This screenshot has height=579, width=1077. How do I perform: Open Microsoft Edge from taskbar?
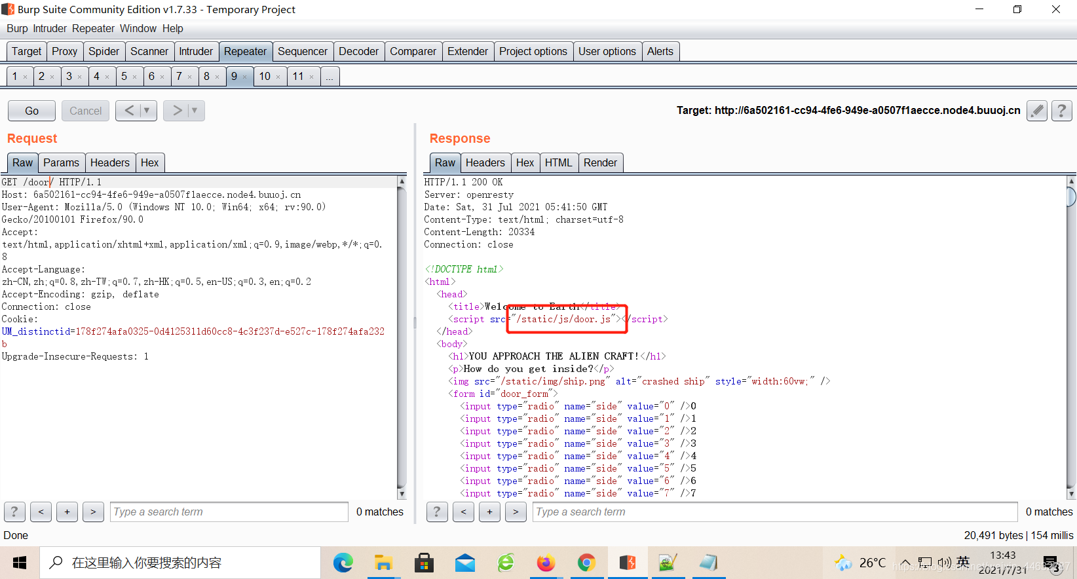tap(343, 563)
